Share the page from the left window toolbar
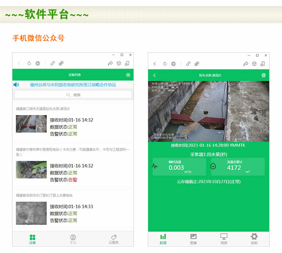Screen dimensions: 282x253 point(110,63)
